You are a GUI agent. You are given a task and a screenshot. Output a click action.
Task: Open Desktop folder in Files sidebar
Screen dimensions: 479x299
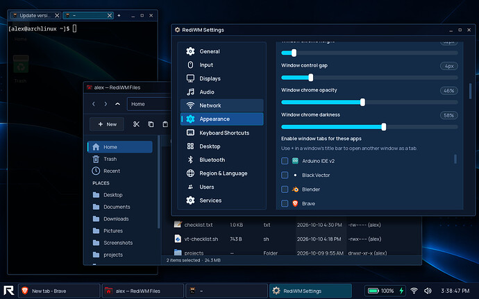(x=119, y=195)
